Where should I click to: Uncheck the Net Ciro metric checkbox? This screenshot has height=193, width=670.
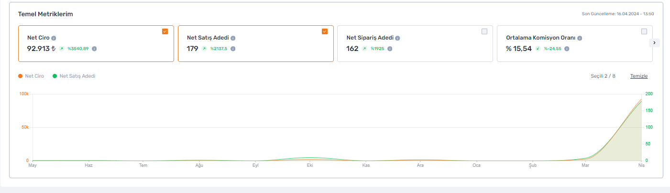click(165, 31)
